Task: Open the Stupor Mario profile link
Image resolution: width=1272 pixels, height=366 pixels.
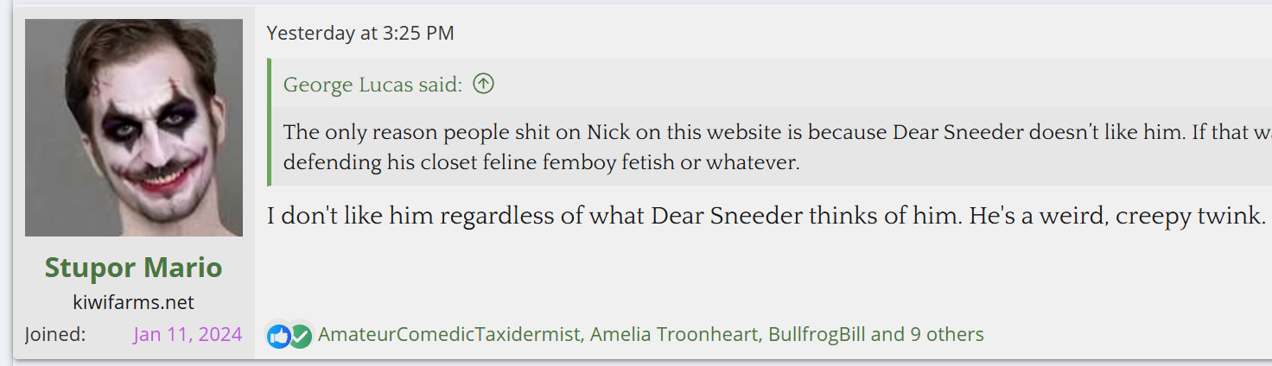Action: (133, 268)
